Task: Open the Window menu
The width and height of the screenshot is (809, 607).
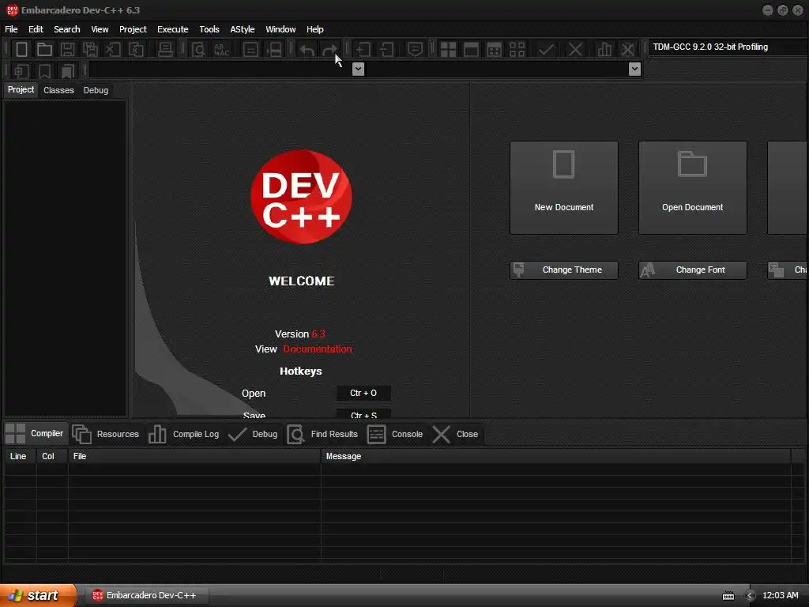Action: (x=280, y=29)
